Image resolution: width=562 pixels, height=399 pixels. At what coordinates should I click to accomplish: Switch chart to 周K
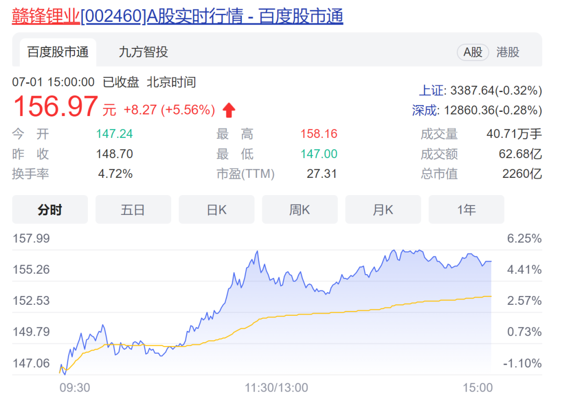click(x=300, y=210)
